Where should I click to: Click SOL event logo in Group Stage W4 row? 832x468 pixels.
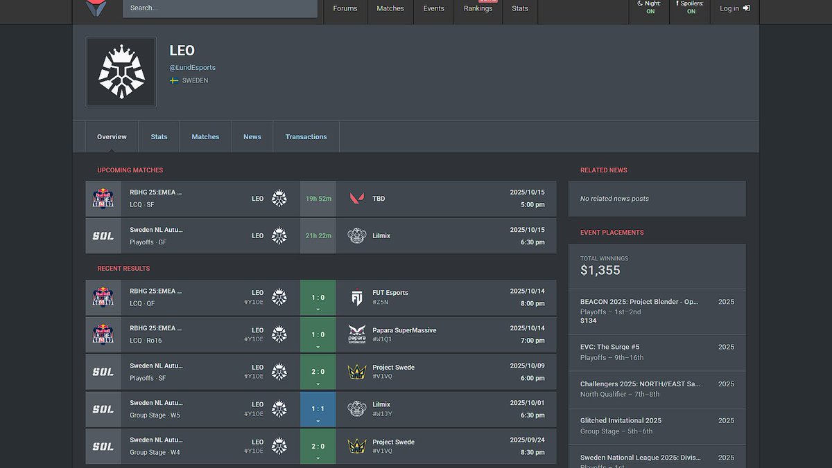pos(103,447)
